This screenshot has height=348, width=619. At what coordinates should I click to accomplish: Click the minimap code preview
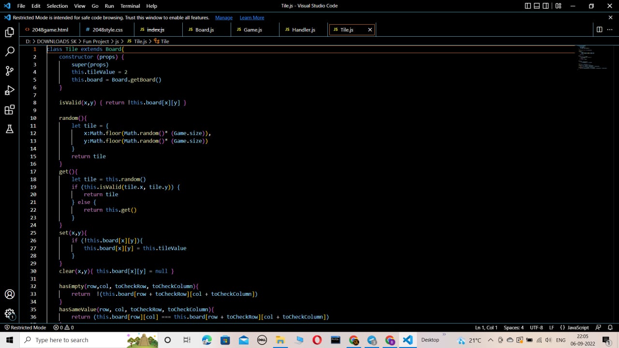(592, 58)
